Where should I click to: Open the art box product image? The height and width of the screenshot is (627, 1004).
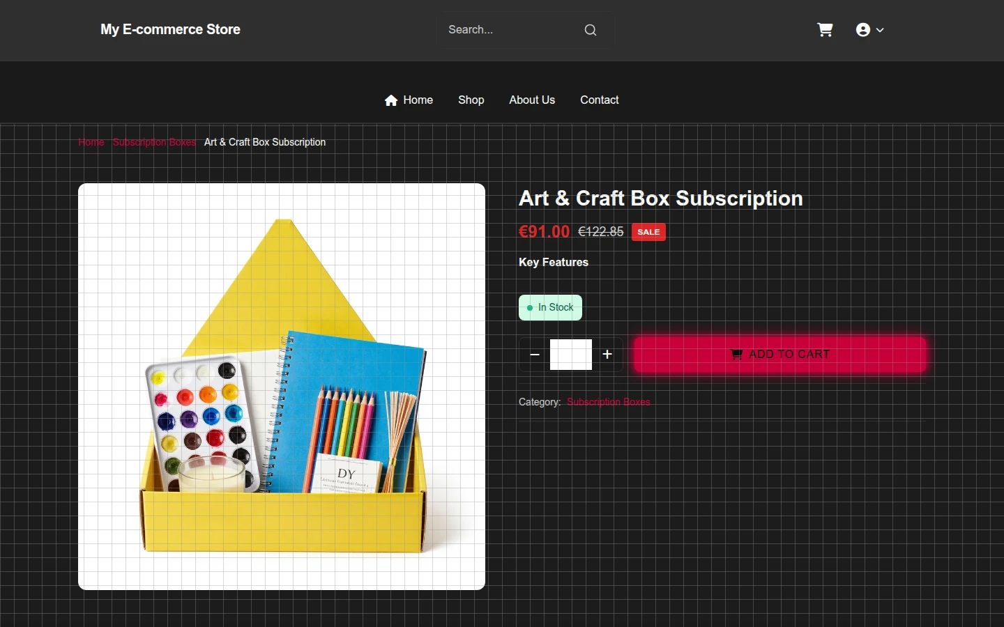click(282, 387)
